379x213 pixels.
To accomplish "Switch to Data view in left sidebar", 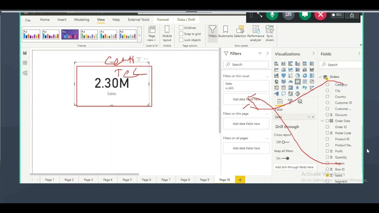I will [x=25, y=63].
